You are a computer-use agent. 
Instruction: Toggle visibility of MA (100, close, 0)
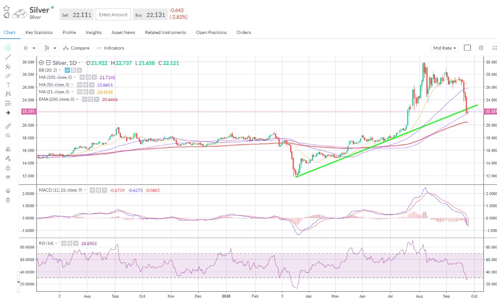coord(82,77)
